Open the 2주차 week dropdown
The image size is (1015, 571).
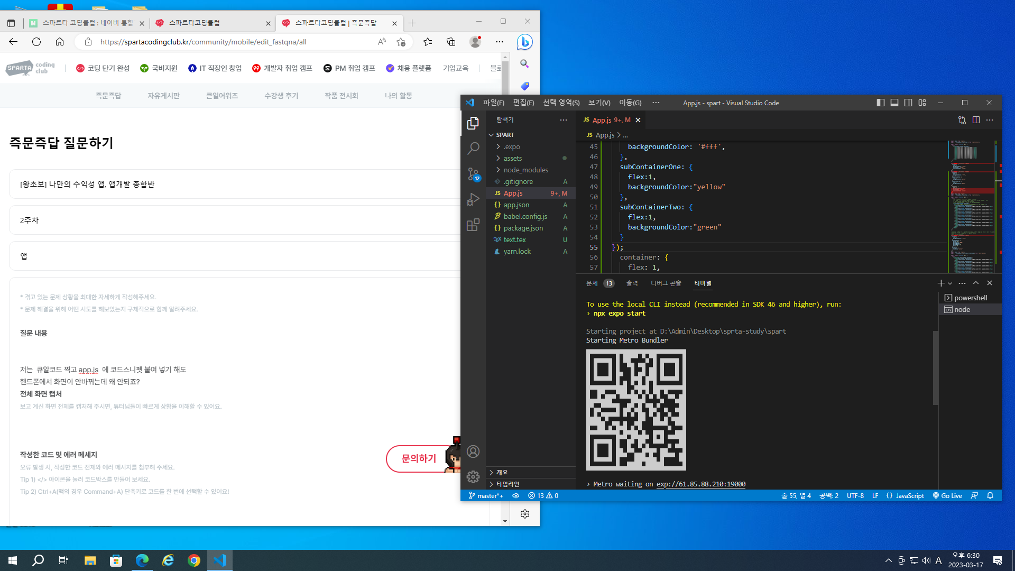235,220
